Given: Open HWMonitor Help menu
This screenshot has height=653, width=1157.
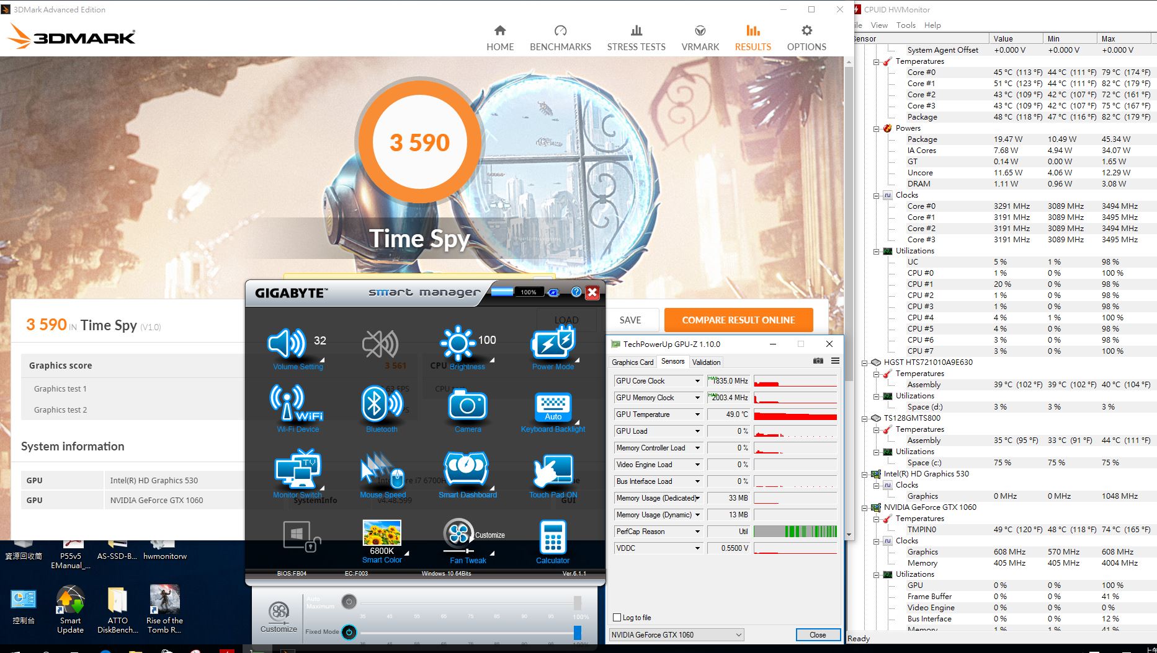Looking at the screenshot, I should click(932, 25).
